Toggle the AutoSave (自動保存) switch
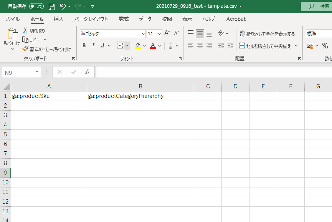Image resolution: width=332 pixels, height=222 pixels. point(36,7)
